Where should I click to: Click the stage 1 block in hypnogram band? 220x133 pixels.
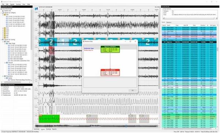point(63,42)
